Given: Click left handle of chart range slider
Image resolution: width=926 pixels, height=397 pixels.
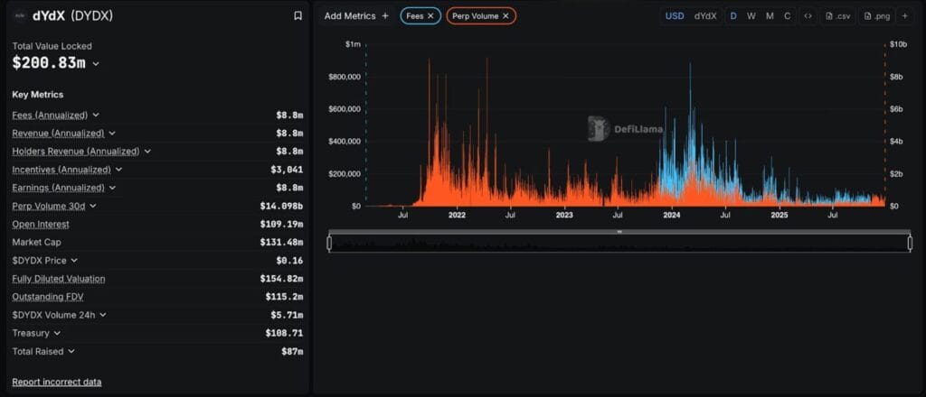Looking at the screenshot, I should [x=329, y=243].
